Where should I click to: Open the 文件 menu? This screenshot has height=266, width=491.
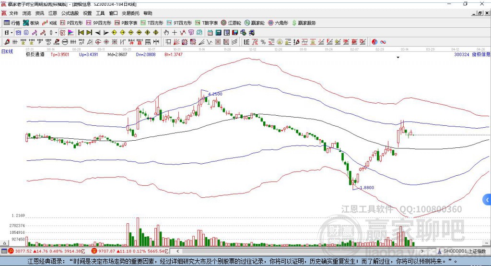click(x=14, y=13)
